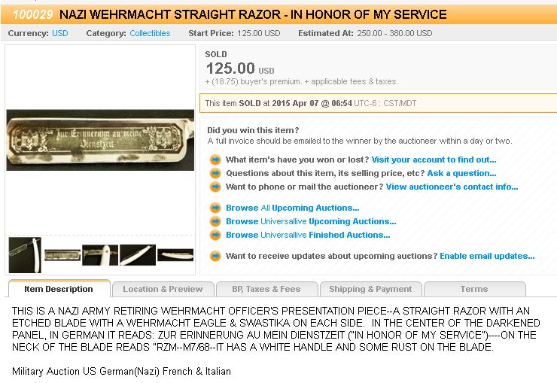Click arrow icon beside Universallive Finished Auctions
The height and width of the screenshot is (383, 557).
[215, 235]
